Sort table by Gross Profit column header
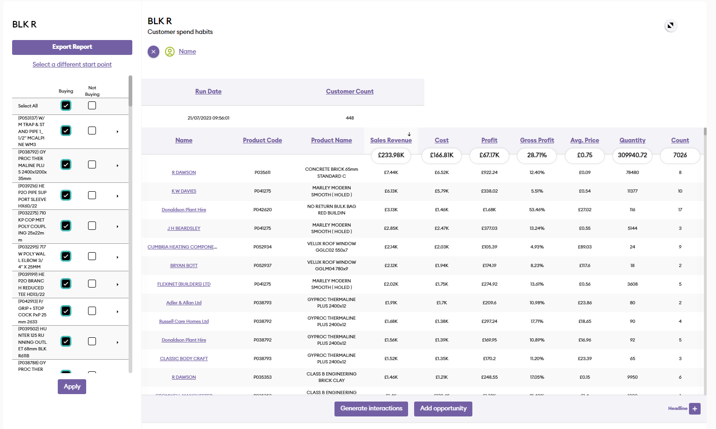This screenshot has width=716, height=429. pyautogui.click(x=537, y=140)
